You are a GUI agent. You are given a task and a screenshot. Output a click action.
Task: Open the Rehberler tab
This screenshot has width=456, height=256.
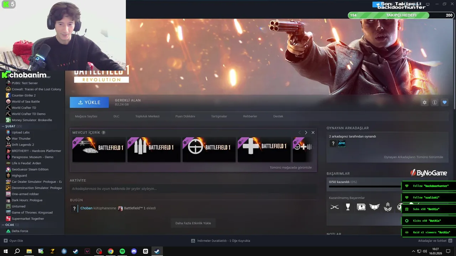click(x=250, y=116)
